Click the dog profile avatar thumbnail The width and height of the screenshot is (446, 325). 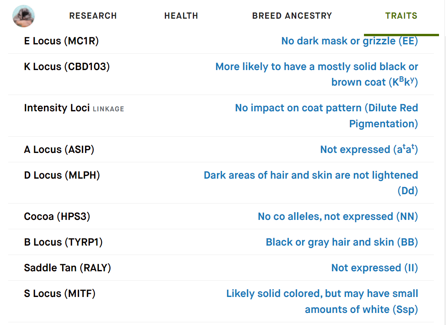(24, 16)
